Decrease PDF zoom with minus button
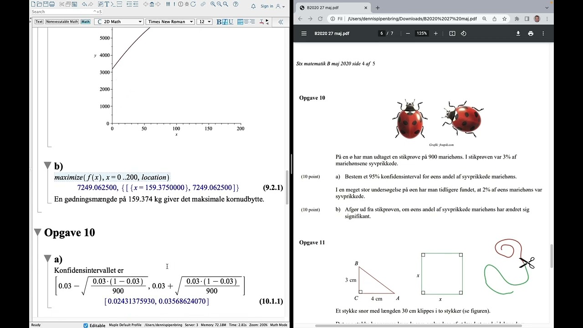 tap(408, 33)
